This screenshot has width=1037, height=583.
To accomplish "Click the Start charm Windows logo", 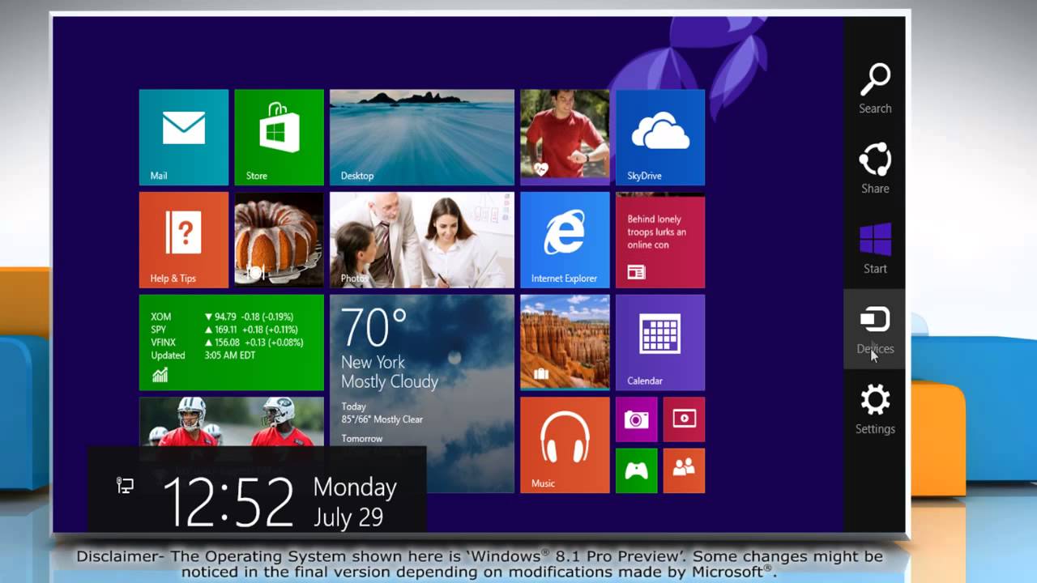I will [875, 240].
